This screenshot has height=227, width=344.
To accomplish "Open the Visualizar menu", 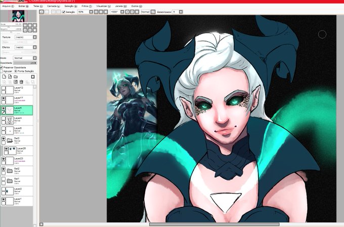I will coord(104,6).
